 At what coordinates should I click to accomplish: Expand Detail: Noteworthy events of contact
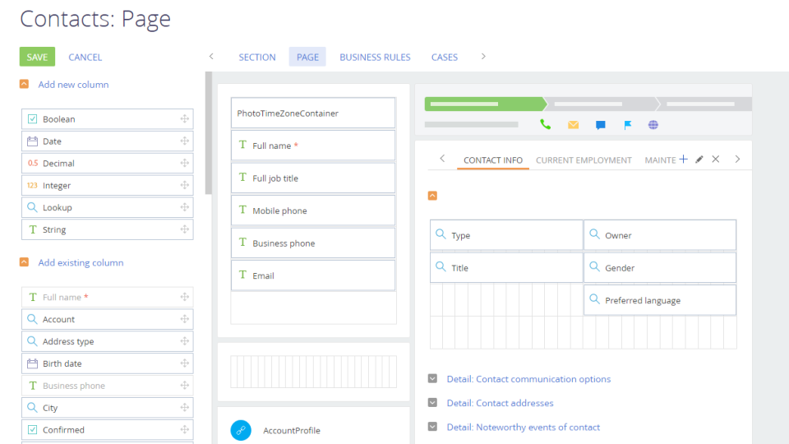click(432, 427)
